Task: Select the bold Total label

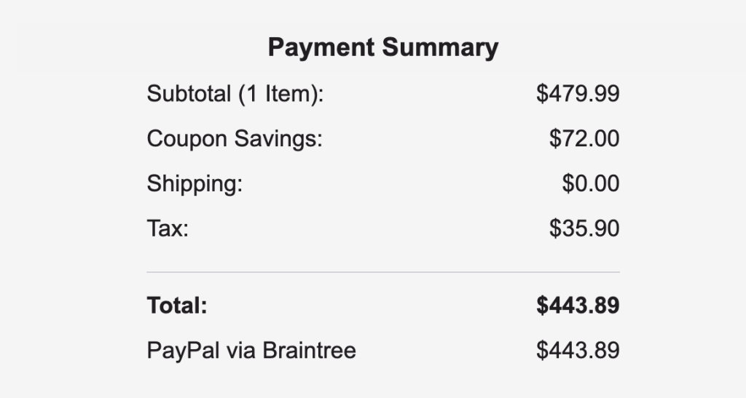Action: 177,306
